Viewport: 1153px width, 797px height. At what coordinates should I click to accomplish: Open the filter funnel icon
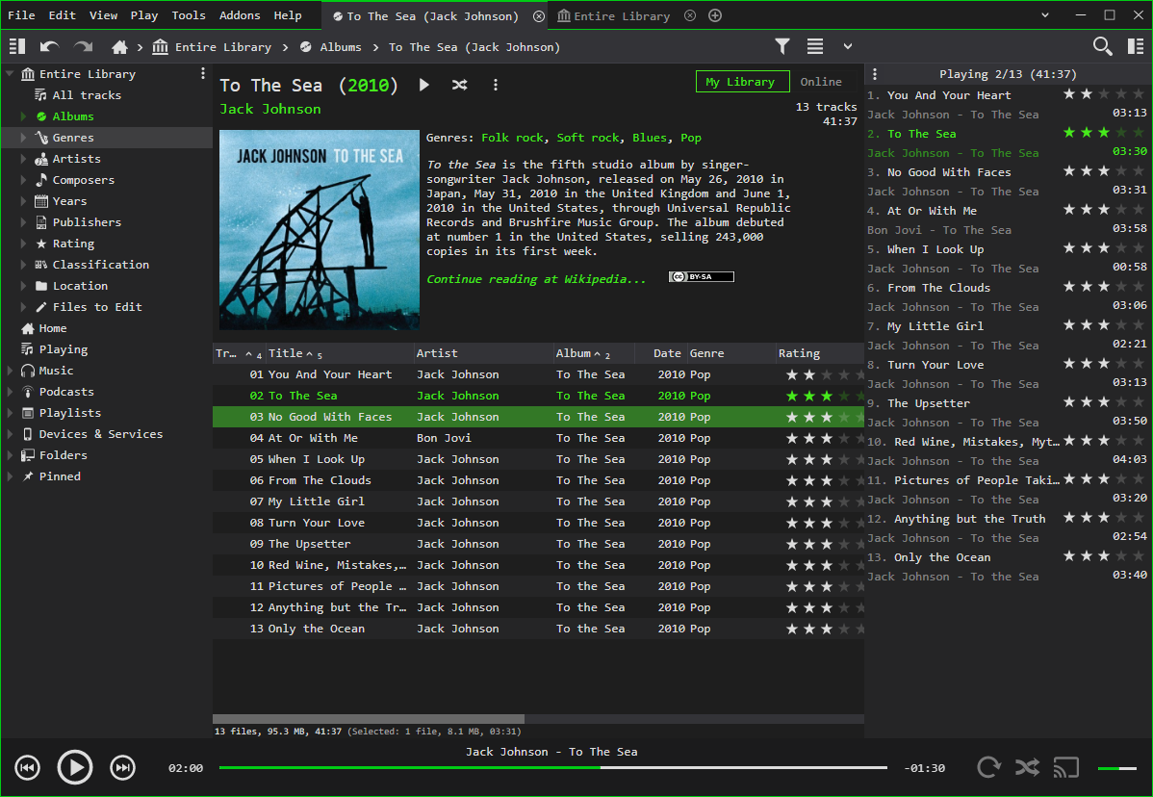tap(782, 47)
